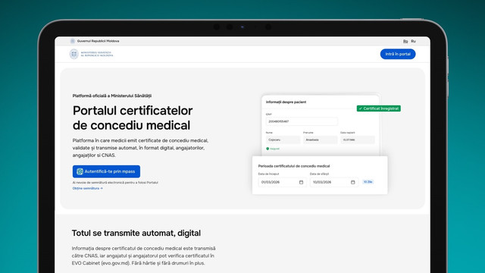The height and width of the screenshot is (273, 485).
Task: Click the heading Portalul certificatelor de concediu medical
Action: point(133,118)
